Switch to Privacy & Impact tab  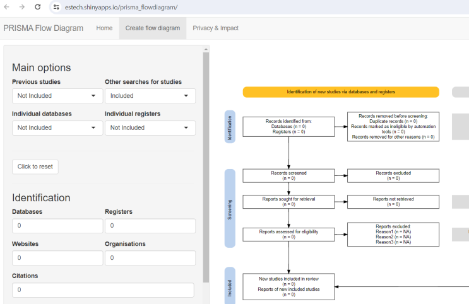click(x=215, y=28)
